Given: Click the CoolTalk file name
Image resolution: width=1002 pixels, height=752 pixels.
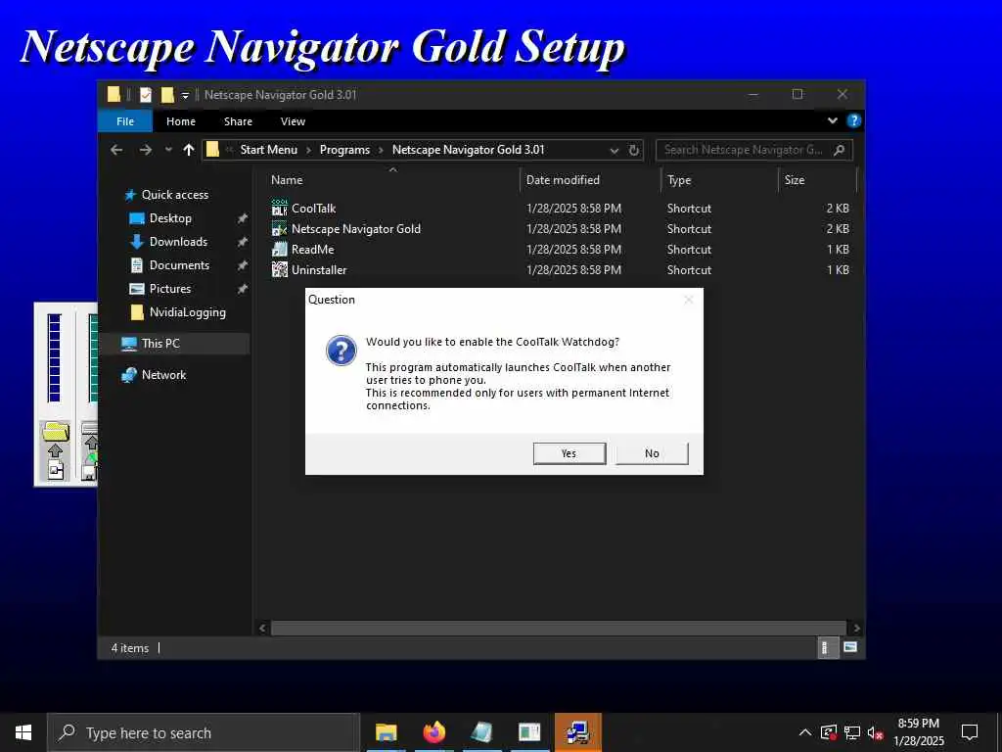Looking at the screenshot, I should (x=313, y=209).
